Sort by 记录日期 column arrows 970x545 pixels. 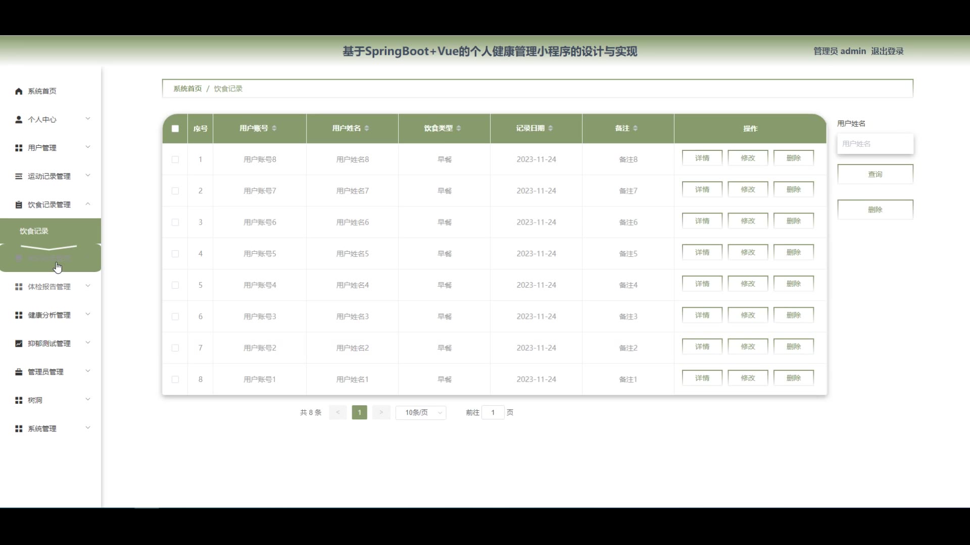tap(550, 128)
